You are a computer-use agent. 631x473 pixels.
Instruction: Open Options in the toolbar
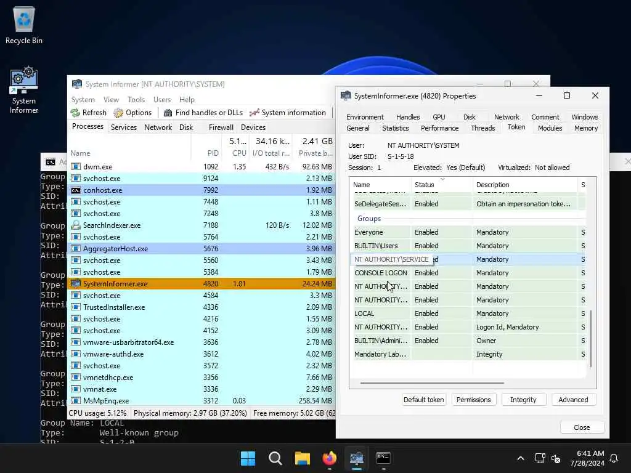tap(132, 113)
